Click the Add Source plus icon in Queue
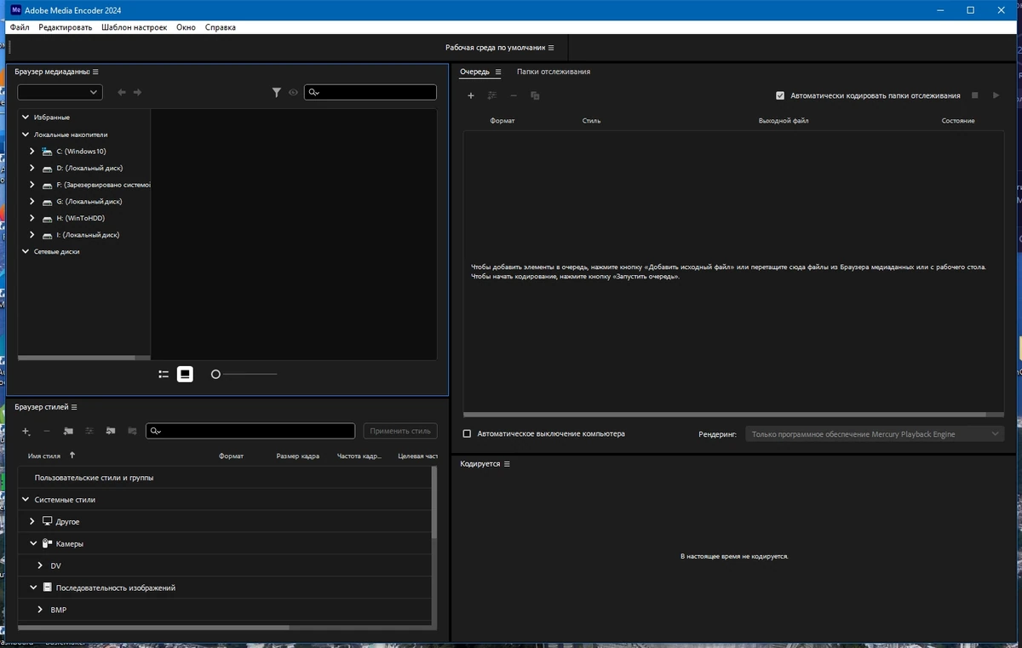1022x648 pixels. click(471, 95)
